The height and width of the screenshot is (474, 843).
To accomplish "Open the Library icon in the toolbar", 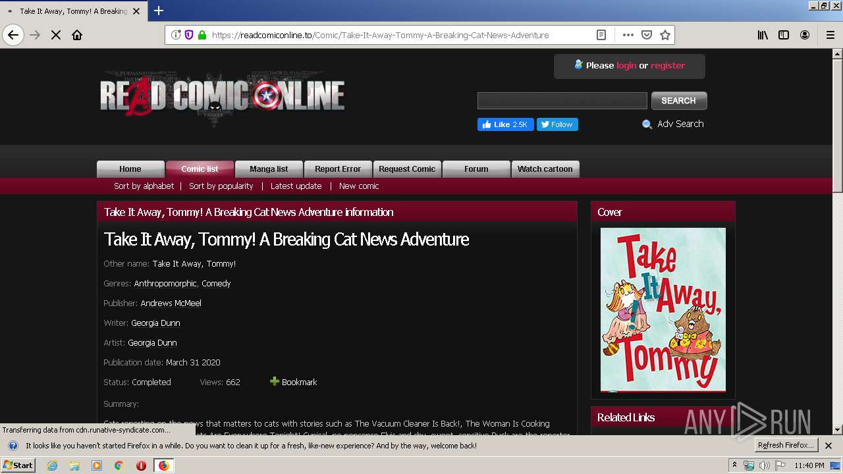I will [763, 35].
